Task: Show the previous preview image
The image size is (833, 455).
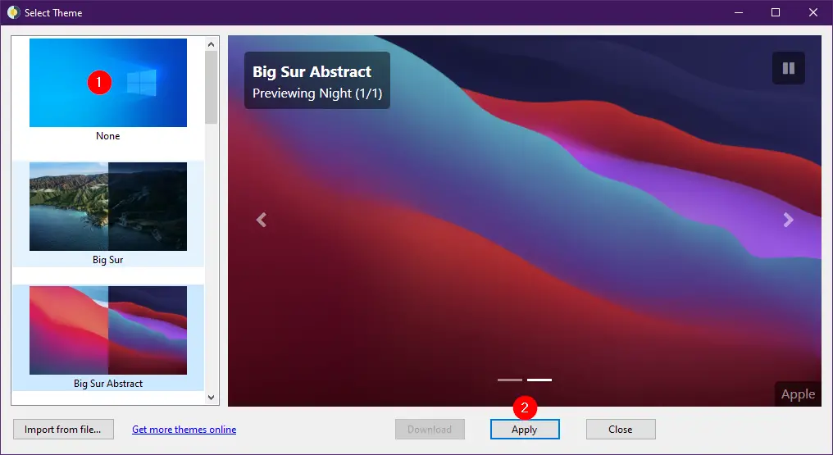Action: [261, 219]
